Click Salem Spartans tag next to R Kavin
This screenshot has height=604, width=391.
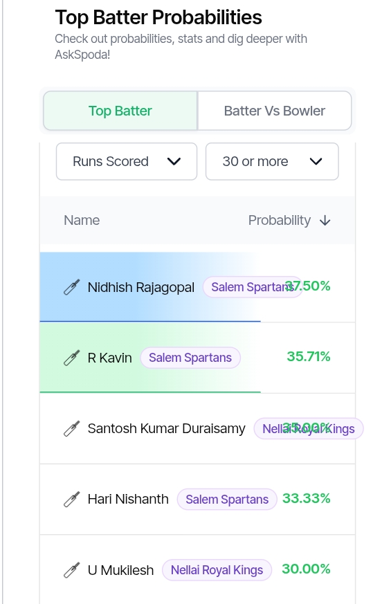click(x=190, y=358)
